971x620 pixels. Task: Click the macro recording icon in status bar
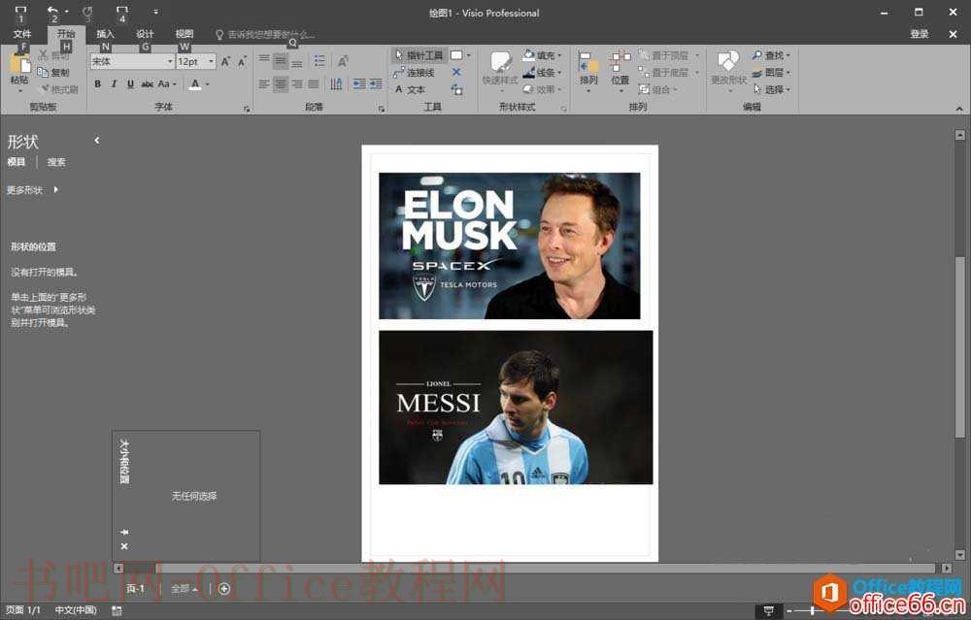[117, 610]
